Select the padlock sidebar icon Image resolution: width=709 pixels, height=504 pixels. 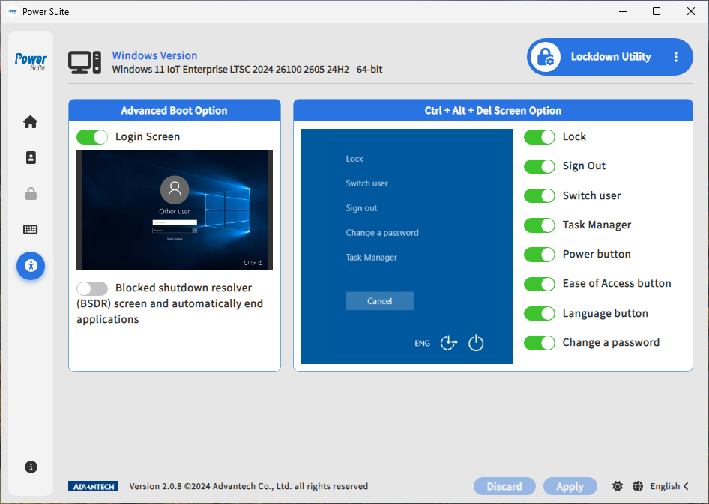coord(31,194)
